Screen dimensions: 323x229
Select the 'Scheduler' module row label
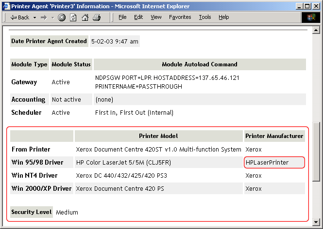click(26, 112)
